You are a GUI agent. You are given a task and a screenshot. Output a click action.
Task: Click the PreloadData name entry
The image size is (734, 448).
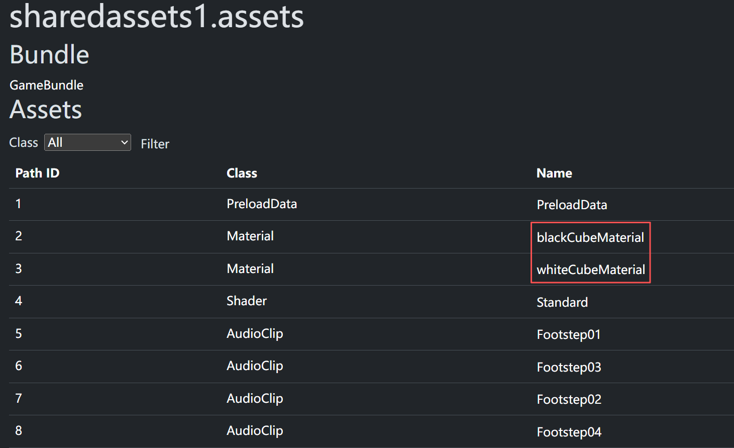click(572, 205)
